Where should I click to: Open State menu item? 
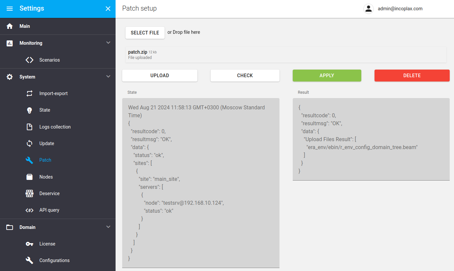[58, 110]
